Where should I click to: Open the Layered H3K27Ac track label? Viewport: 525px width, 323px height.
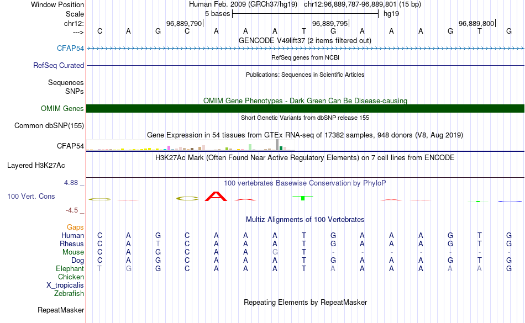(36, 165)
